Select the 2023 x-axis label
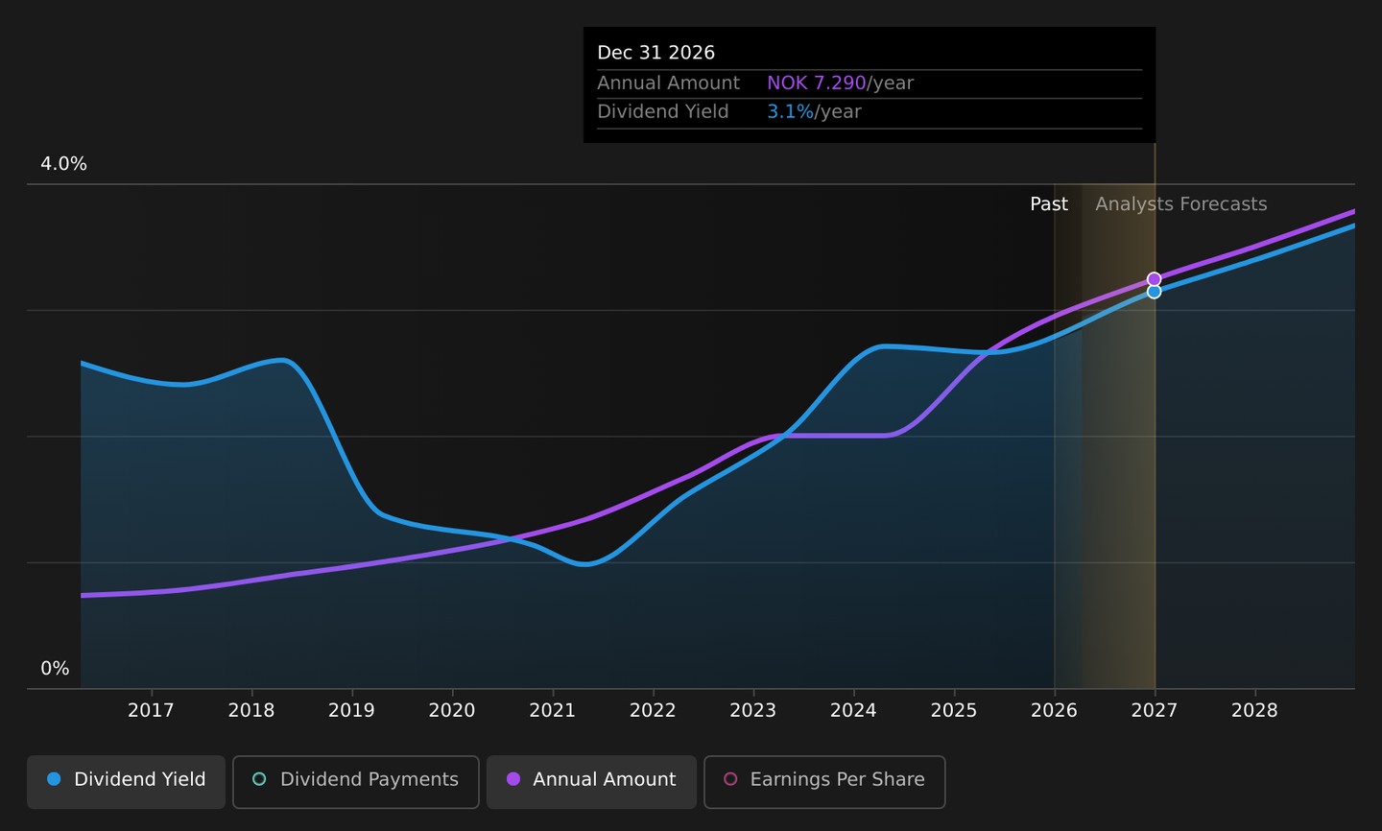 753,711
